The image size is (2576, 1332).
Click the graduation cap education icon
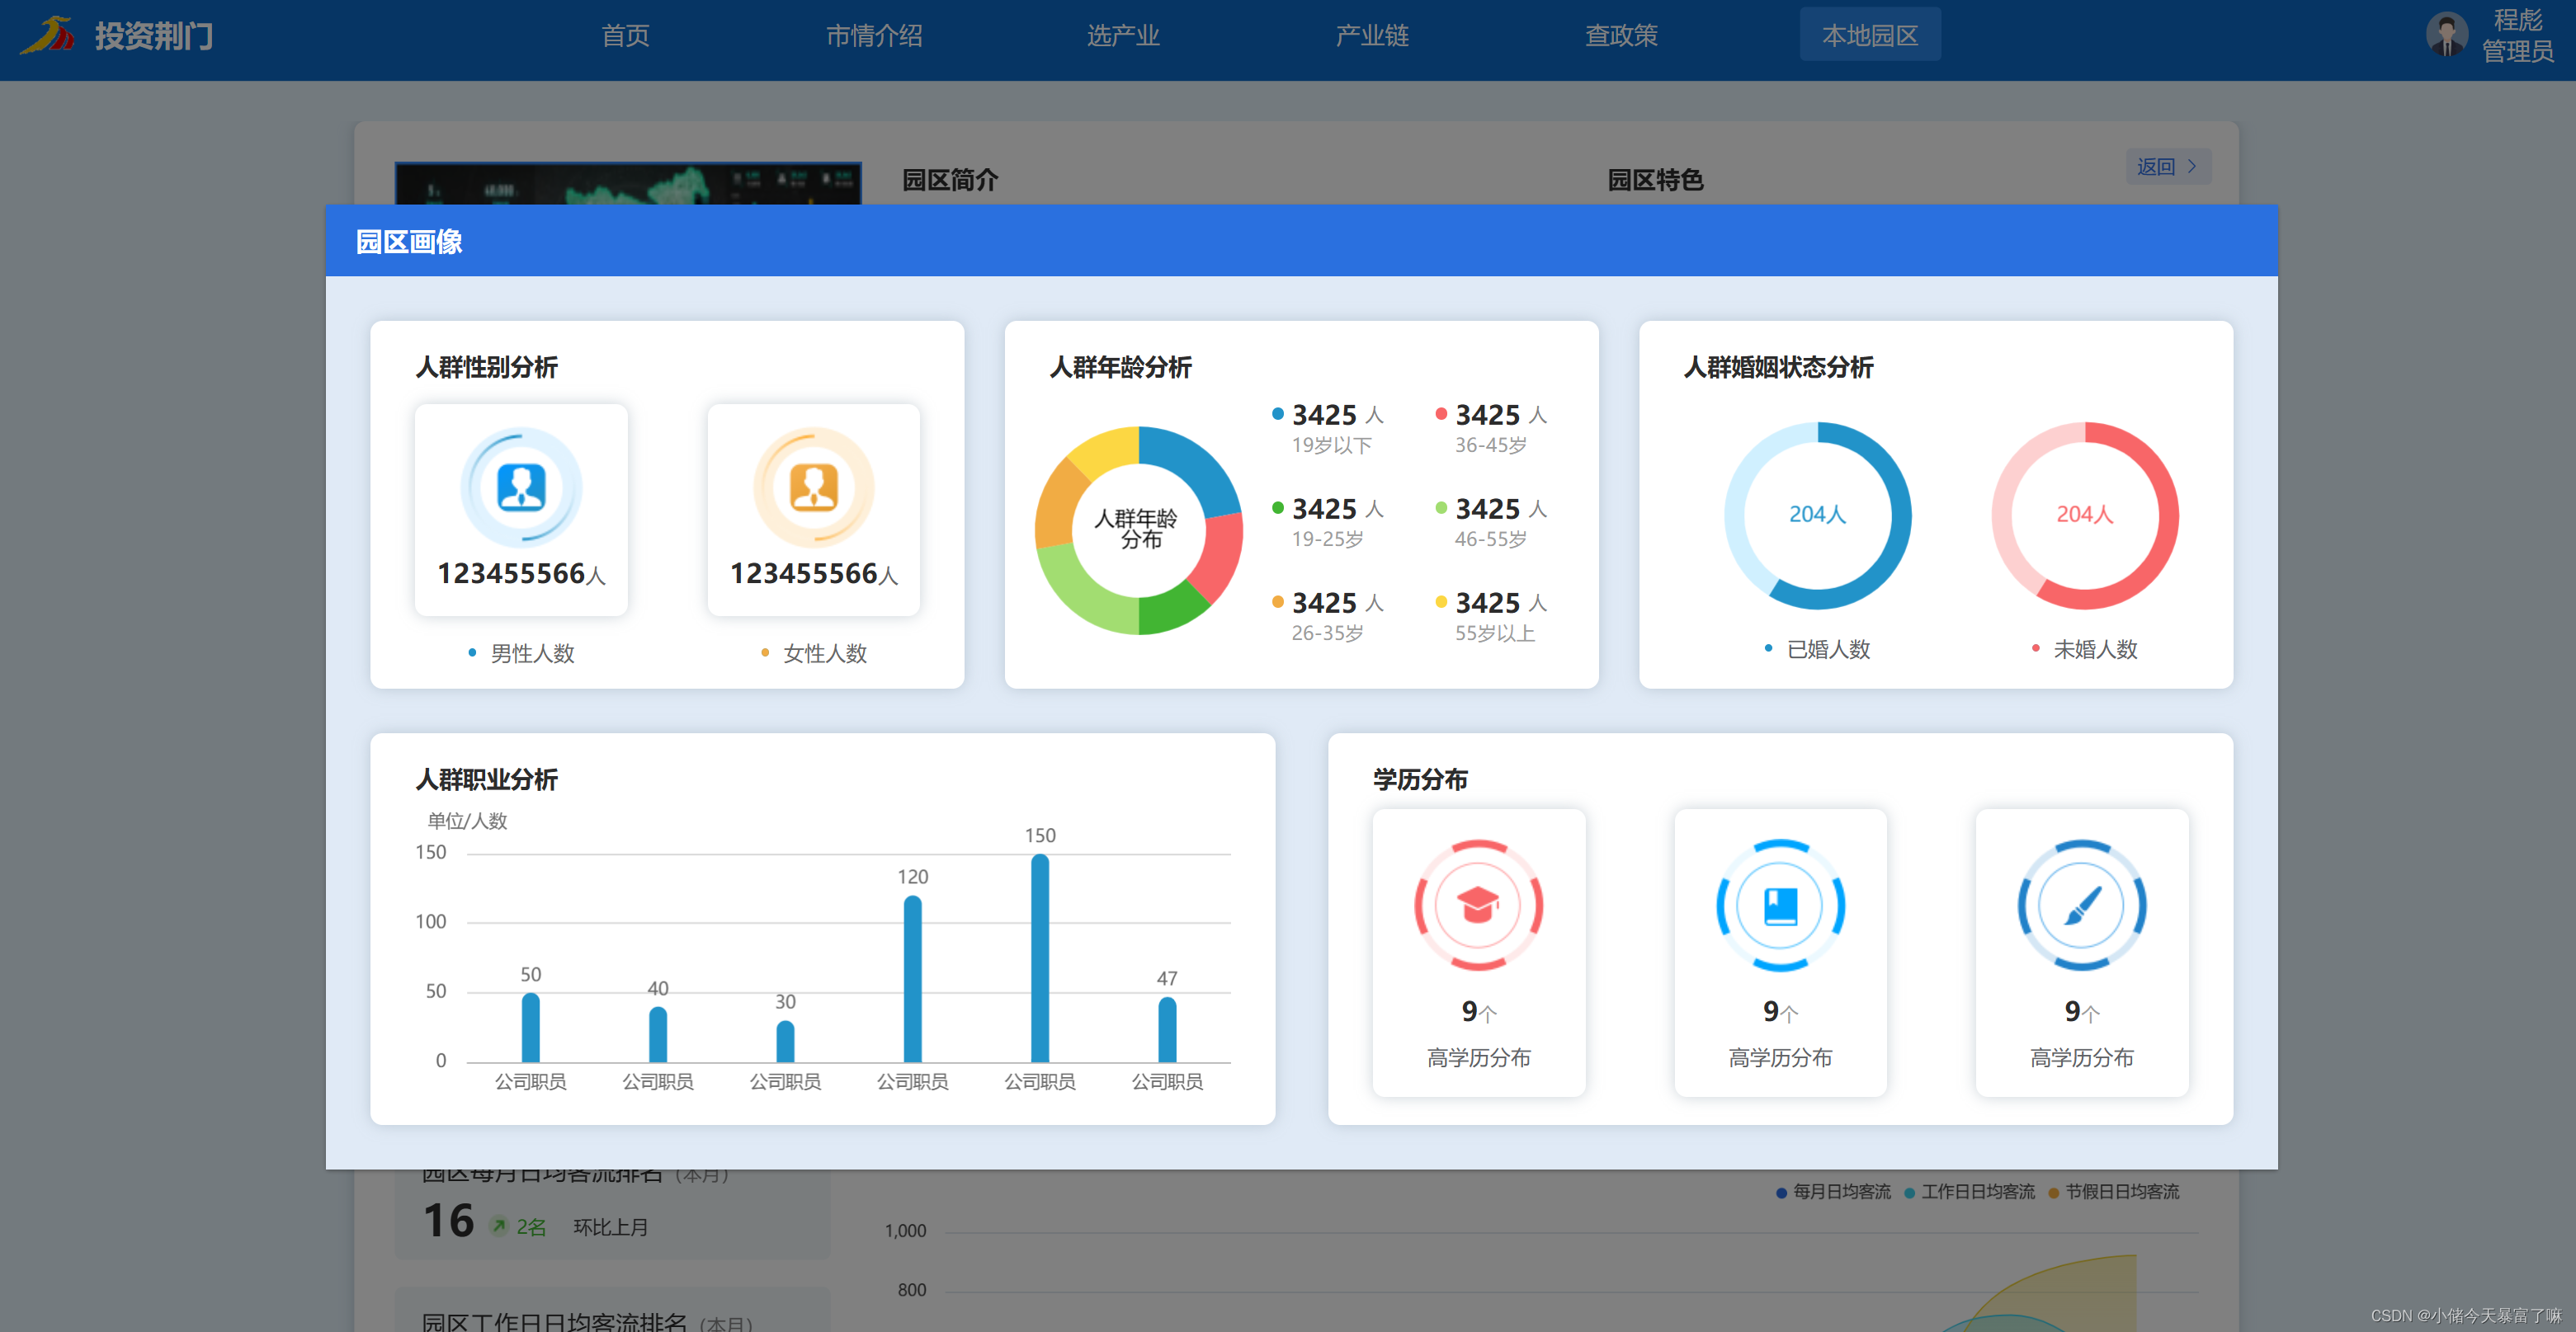[1478, 906]
